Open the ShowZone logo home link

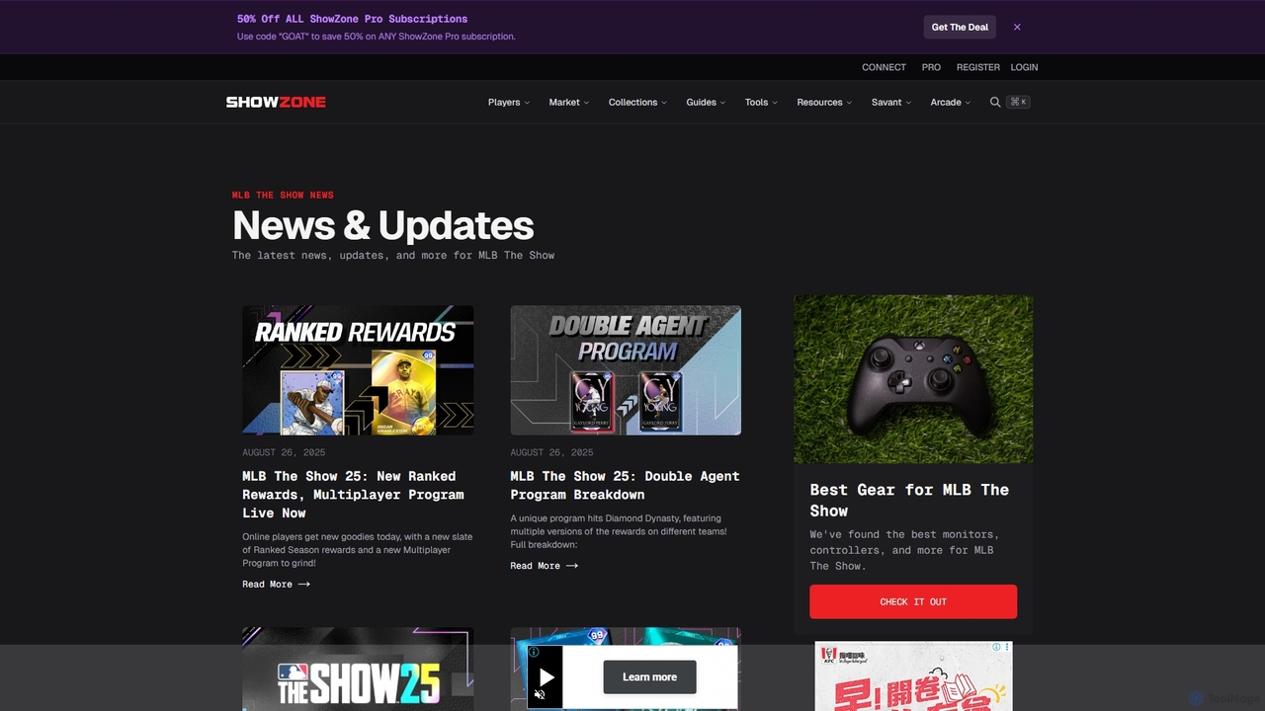click(276, 102)
